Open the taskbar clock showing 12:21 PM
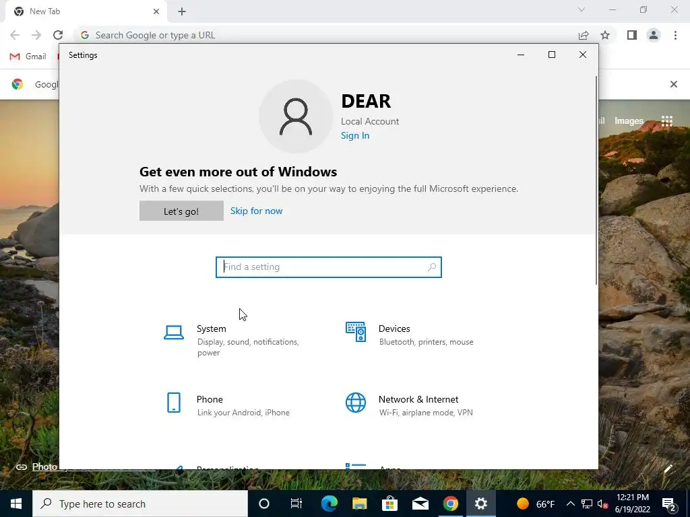The image size is (690, 517). click(x=632, y=504)
